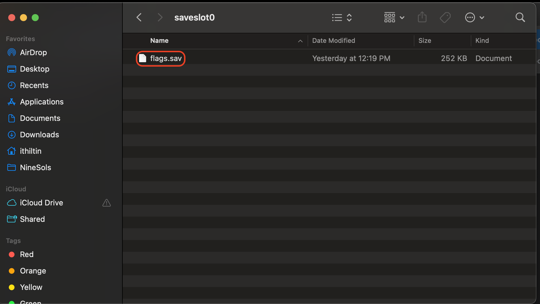The image size is (540, 304).
Task: Click the forward navigation arrow
Action: tap(160, 17)
